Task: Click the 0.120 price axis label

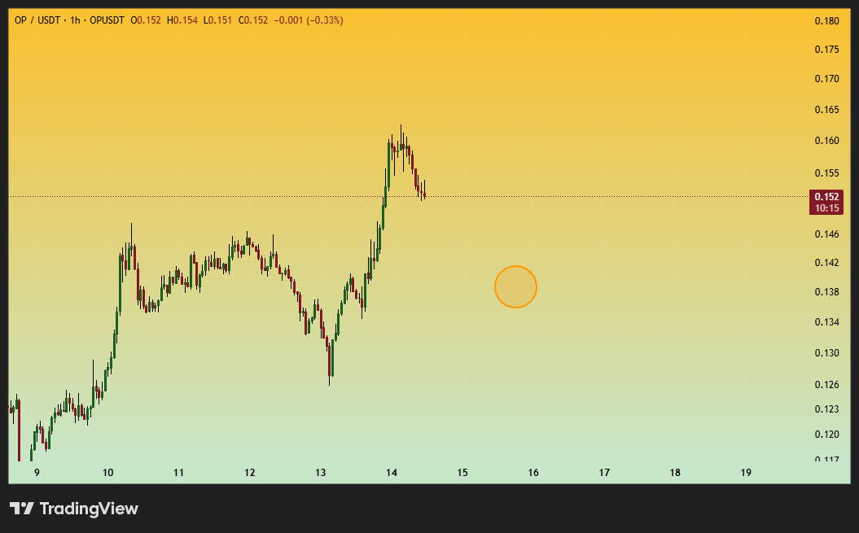Action: point(826,435)
